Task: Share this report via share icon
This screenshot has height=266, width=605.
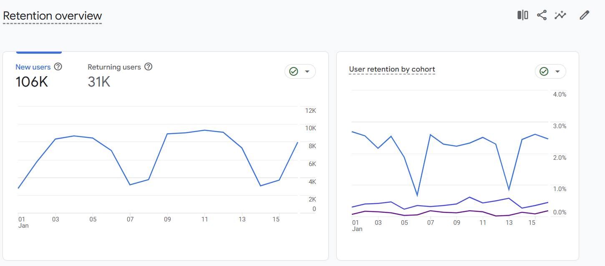Action: coord(542,15)
